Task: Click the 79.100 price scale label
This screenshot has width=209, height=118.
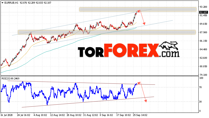Action: coord(203,75)
